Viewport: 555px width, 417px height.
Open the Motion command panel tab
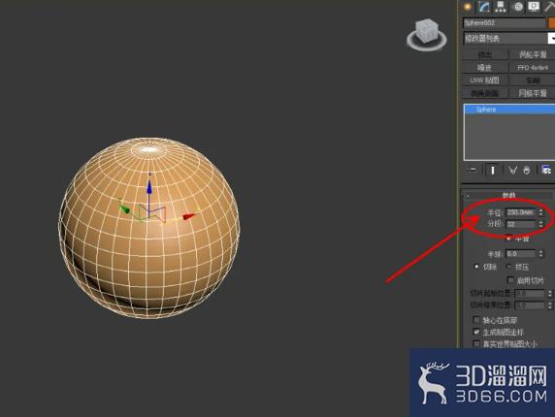coord(518,7)
